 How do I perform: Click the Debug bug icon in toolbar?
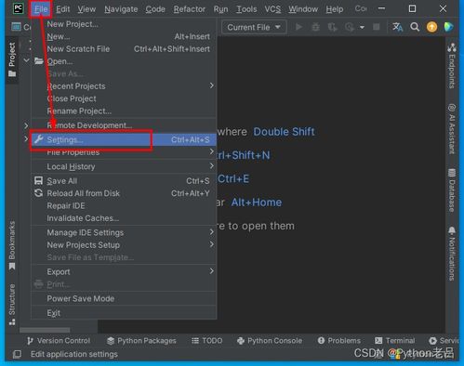(x=315, y=27)
